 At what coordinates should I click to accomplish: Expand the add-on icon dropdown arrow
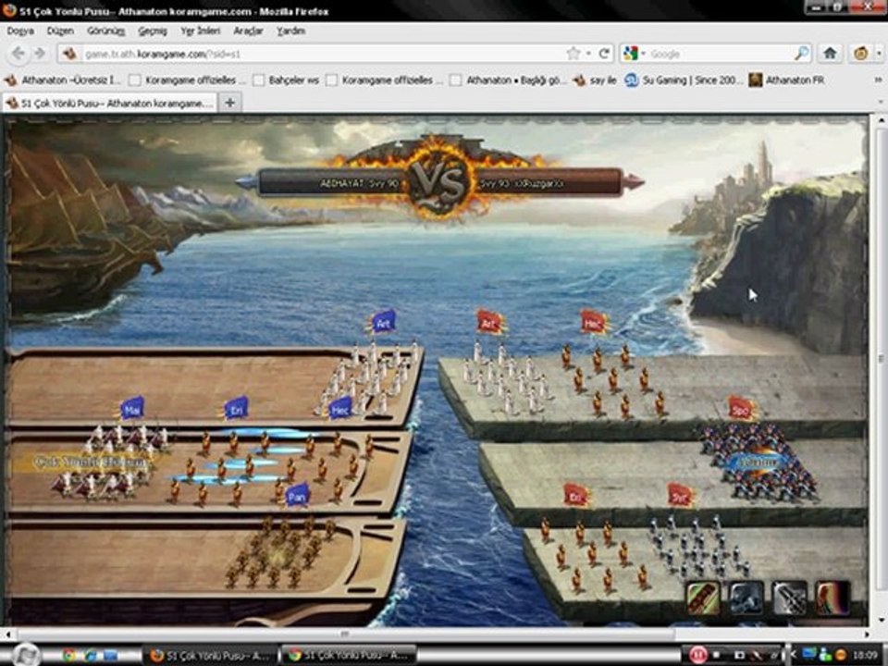879,54
